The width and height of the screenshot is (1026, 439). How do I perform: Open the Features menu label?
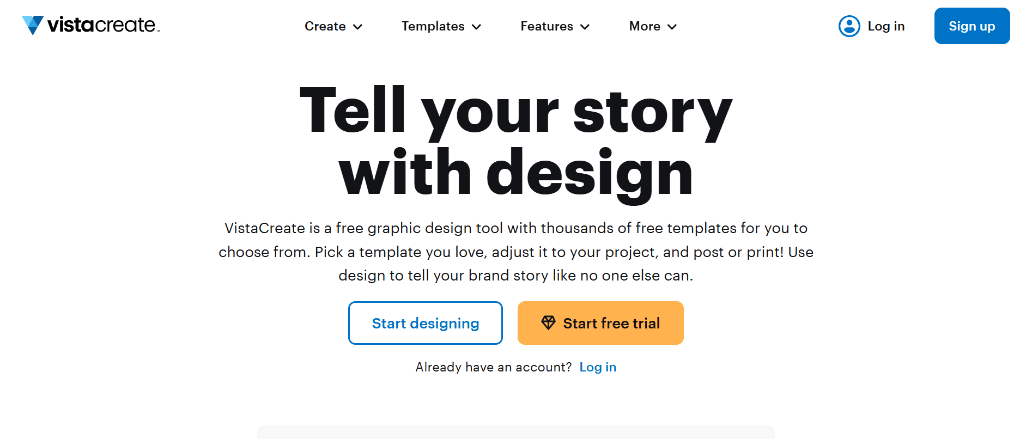pos(547,26)
